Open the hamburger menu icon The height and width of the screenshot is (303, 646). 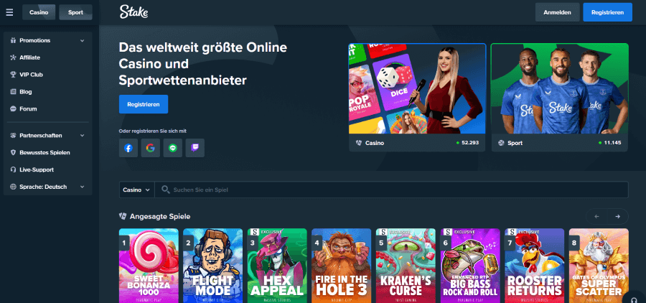(9, 12)
